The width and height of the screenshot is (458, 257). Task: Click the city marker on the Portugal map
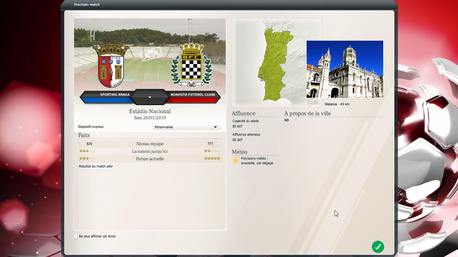(x=260, y=76)
